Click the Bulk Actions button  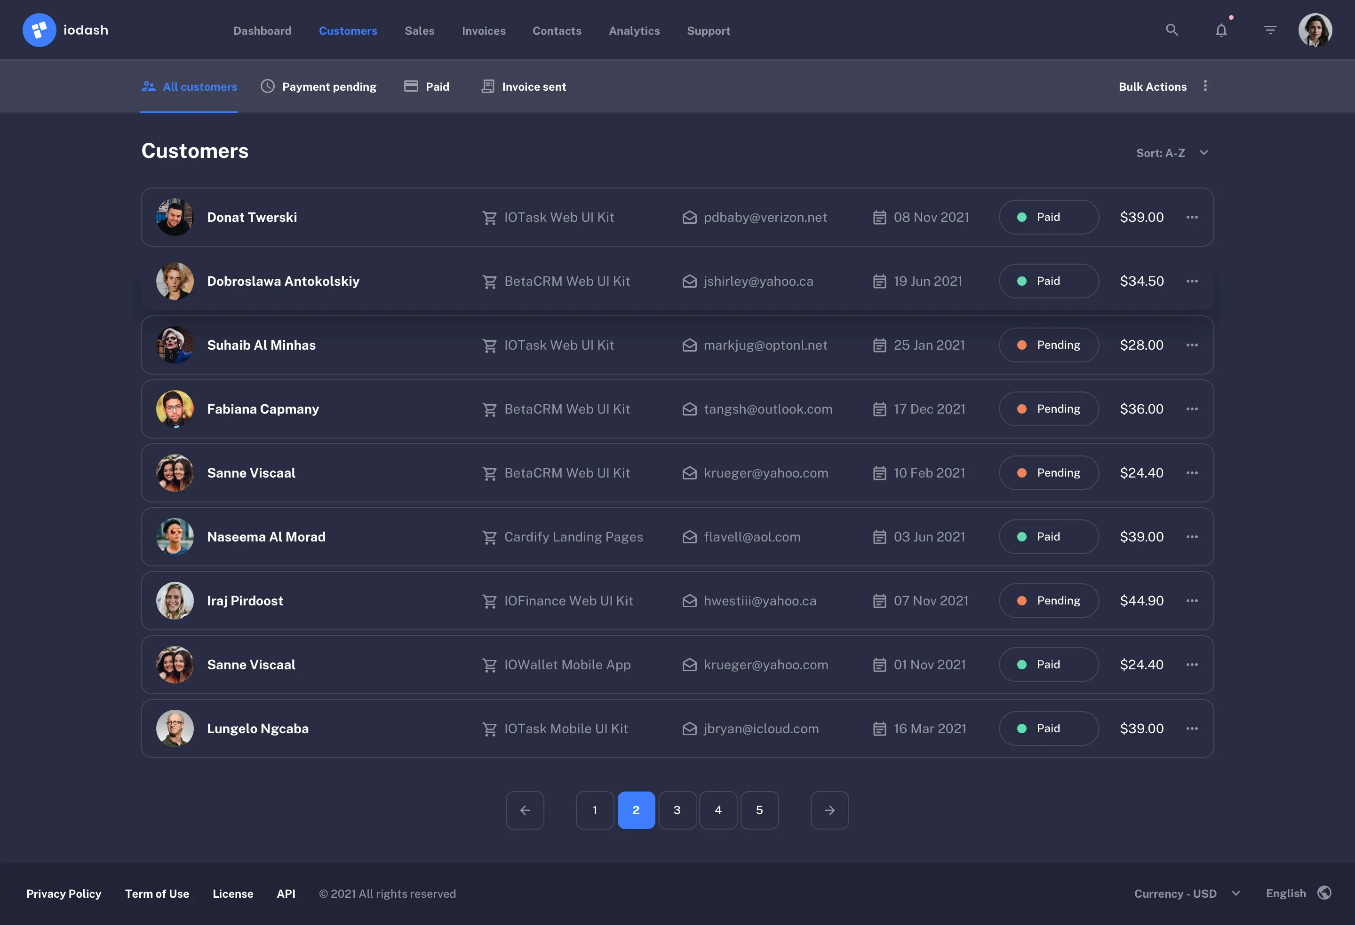pyautogui.click(x=1152, y=86)
